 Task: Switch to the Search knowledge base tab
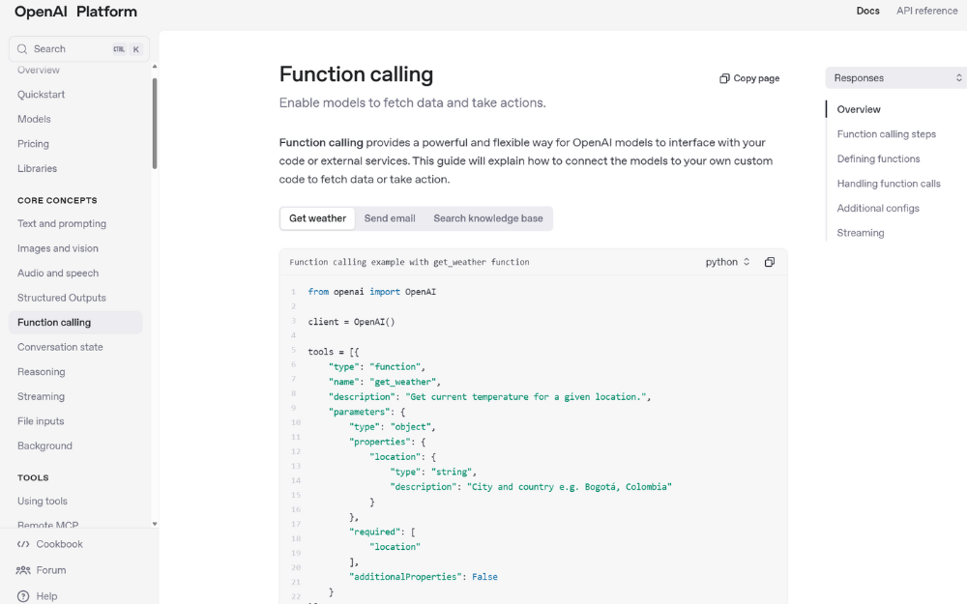[487, 218]
